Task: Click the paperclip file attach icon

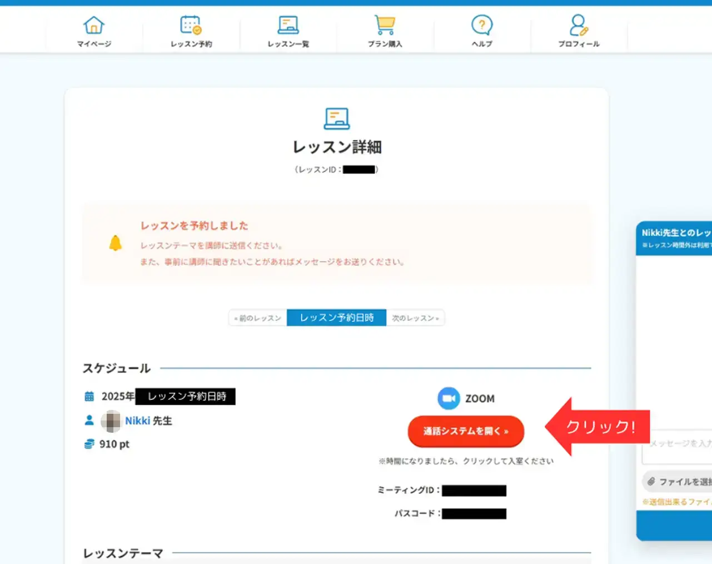Action: (x=651, y=482)
